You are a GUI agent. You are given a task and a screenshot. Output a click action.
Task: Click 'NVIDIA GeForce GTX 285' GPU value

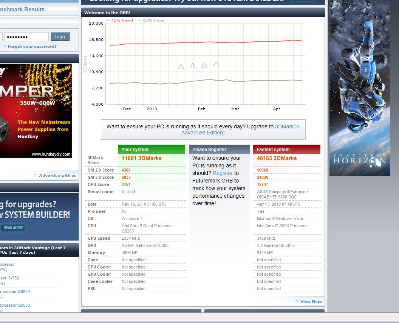[145, 245]
